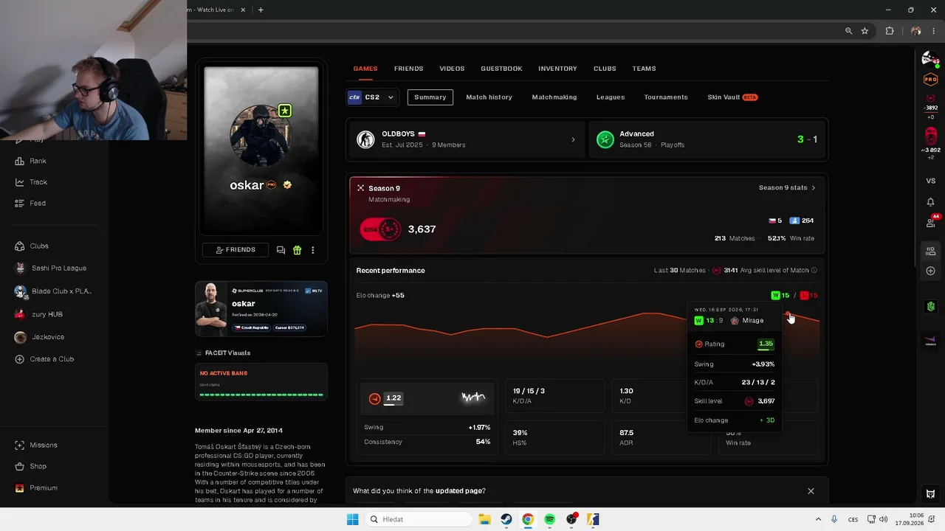The width and height of the screenshot is (945, 531).
Task: Bookmark this page with the star icon
Action: pyautogui.click(x=865, y=31)
